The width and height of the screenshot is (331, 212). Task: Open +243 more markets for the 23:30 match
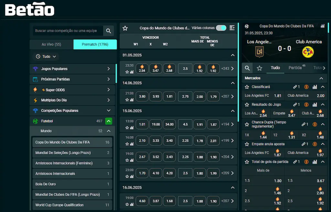228,69
